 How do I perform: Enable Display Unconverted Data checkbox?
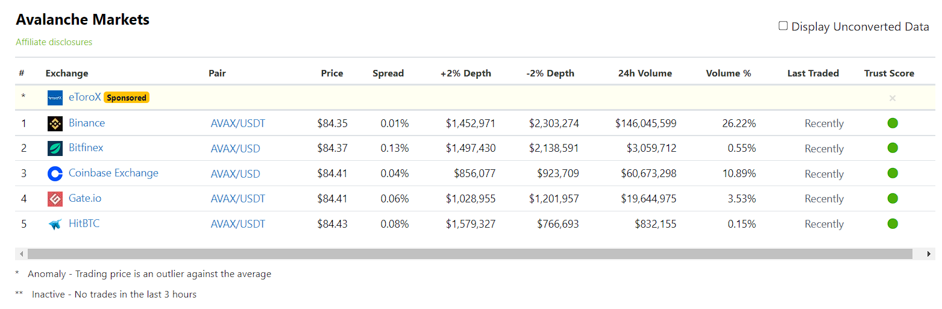783,26
